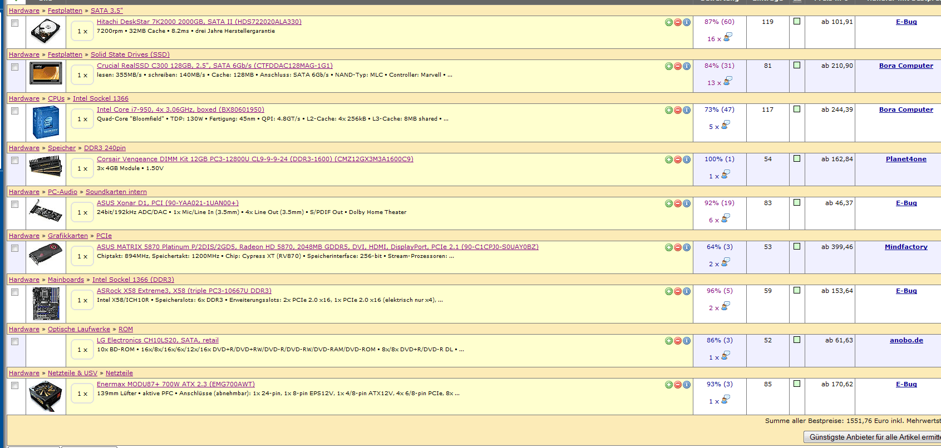The height and width of the screenshot is (448, 941).
Task: Tick the checkbox for Hitachi DeskStar 7K2000
Action: pos(15,23)
